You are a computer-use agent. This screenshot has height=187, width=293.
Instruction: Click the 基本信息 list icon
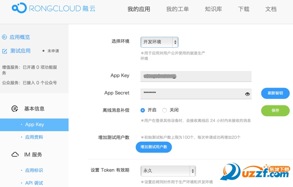point(15,109)
